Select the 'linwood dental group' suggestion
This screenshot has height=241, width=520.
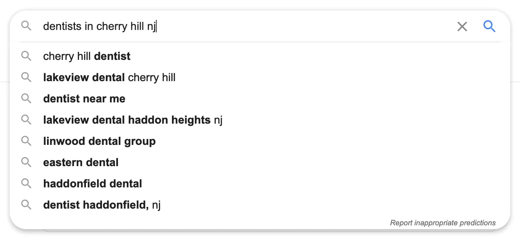point(99,141)
